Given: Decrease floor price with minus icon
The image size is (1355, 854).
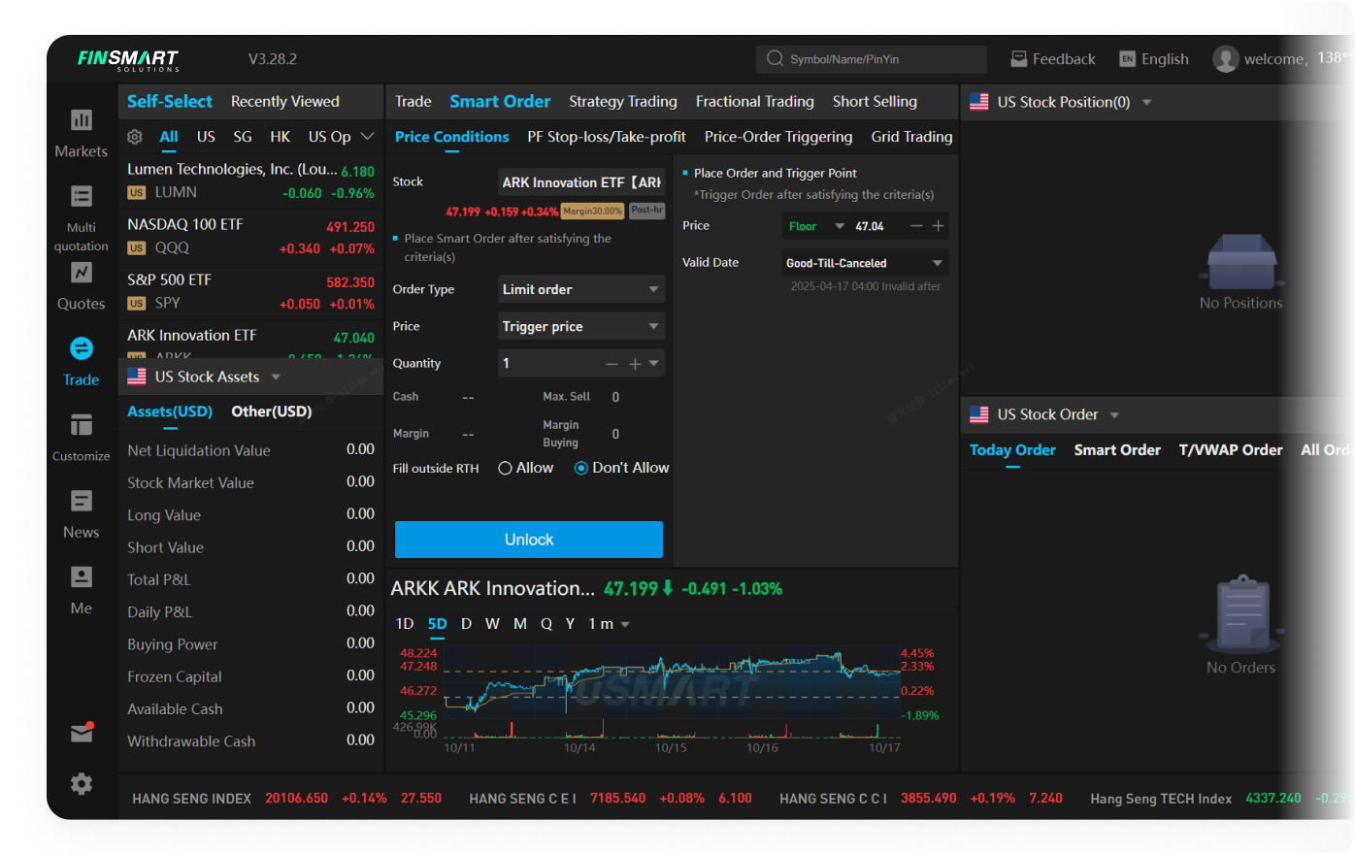Looking at the screenshot, I should [916, 226].
